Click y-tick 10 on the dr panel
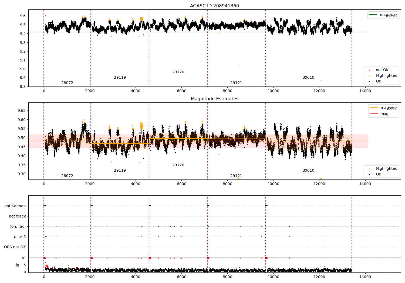Viewport: 405px width, 283px height. click(x=23, y=258)
